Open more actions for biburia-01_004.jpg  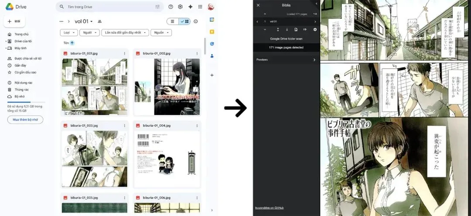(x=197, y=126)
